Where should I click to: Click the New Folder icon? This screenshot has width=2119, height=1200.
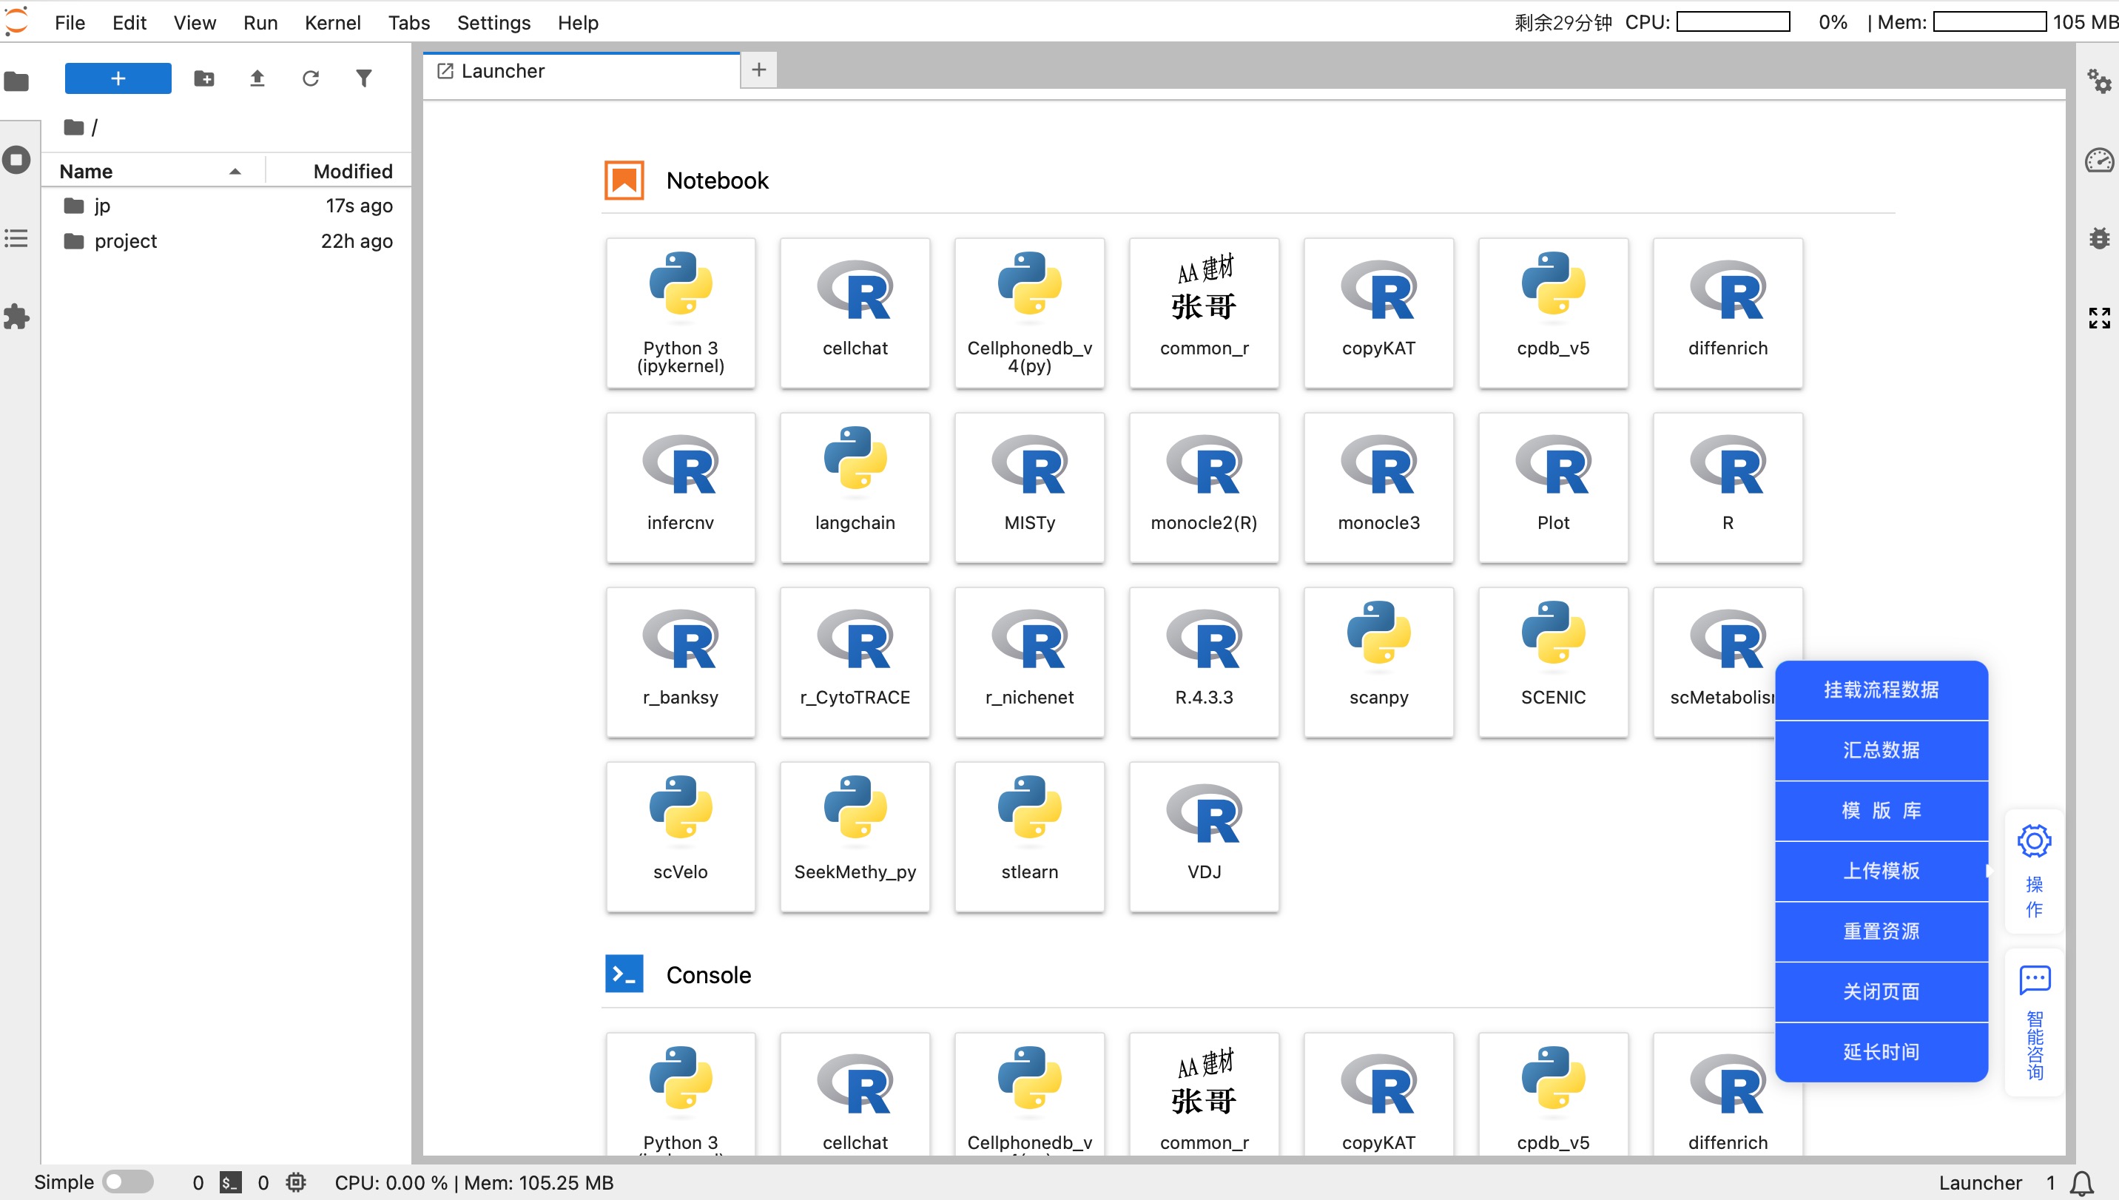[203, 78]
